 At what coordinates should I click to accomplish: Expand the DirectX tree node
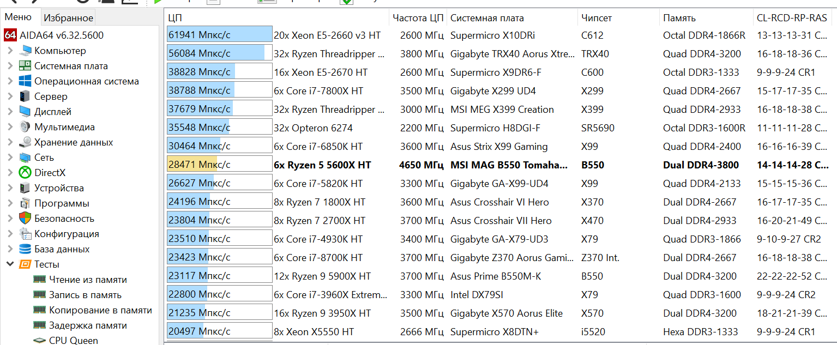coord(10,173)
